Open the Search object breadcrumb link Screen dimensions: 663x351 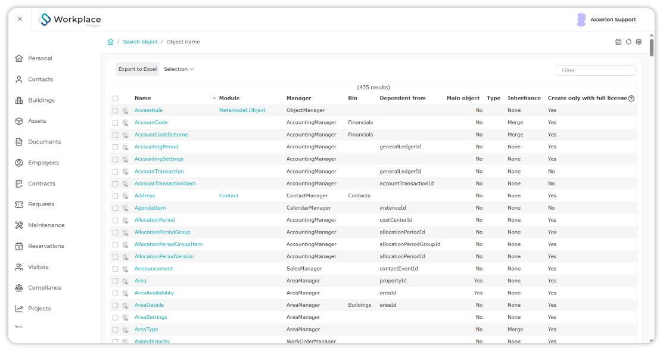[x=140, y=42]
